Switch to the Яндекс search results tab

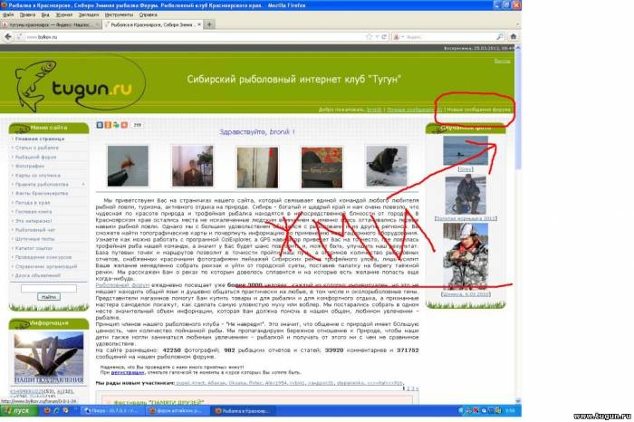tap(51, 24)
